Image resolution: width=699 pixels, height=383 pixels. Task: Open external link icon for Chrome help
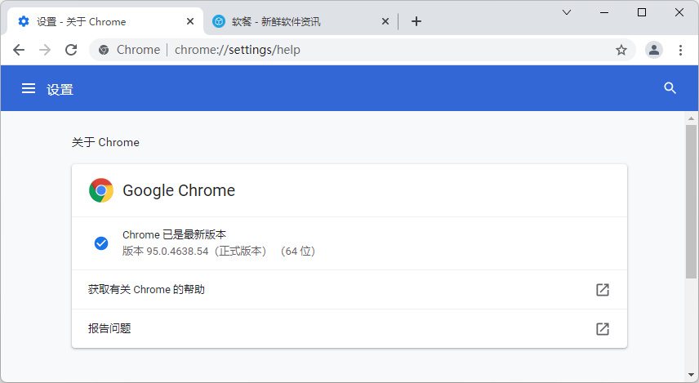[603, 289]
